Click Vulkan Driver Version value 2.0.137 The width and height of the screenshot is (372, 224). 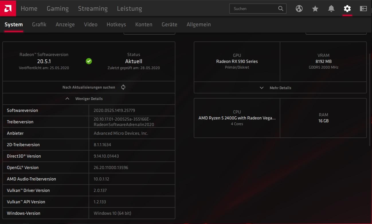[x=100, y=190]
